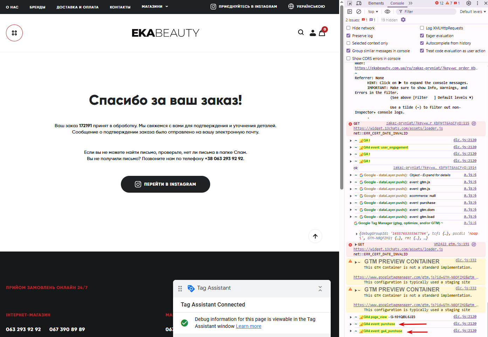Open DevTools more options kebab menu

tap(477, 3)
